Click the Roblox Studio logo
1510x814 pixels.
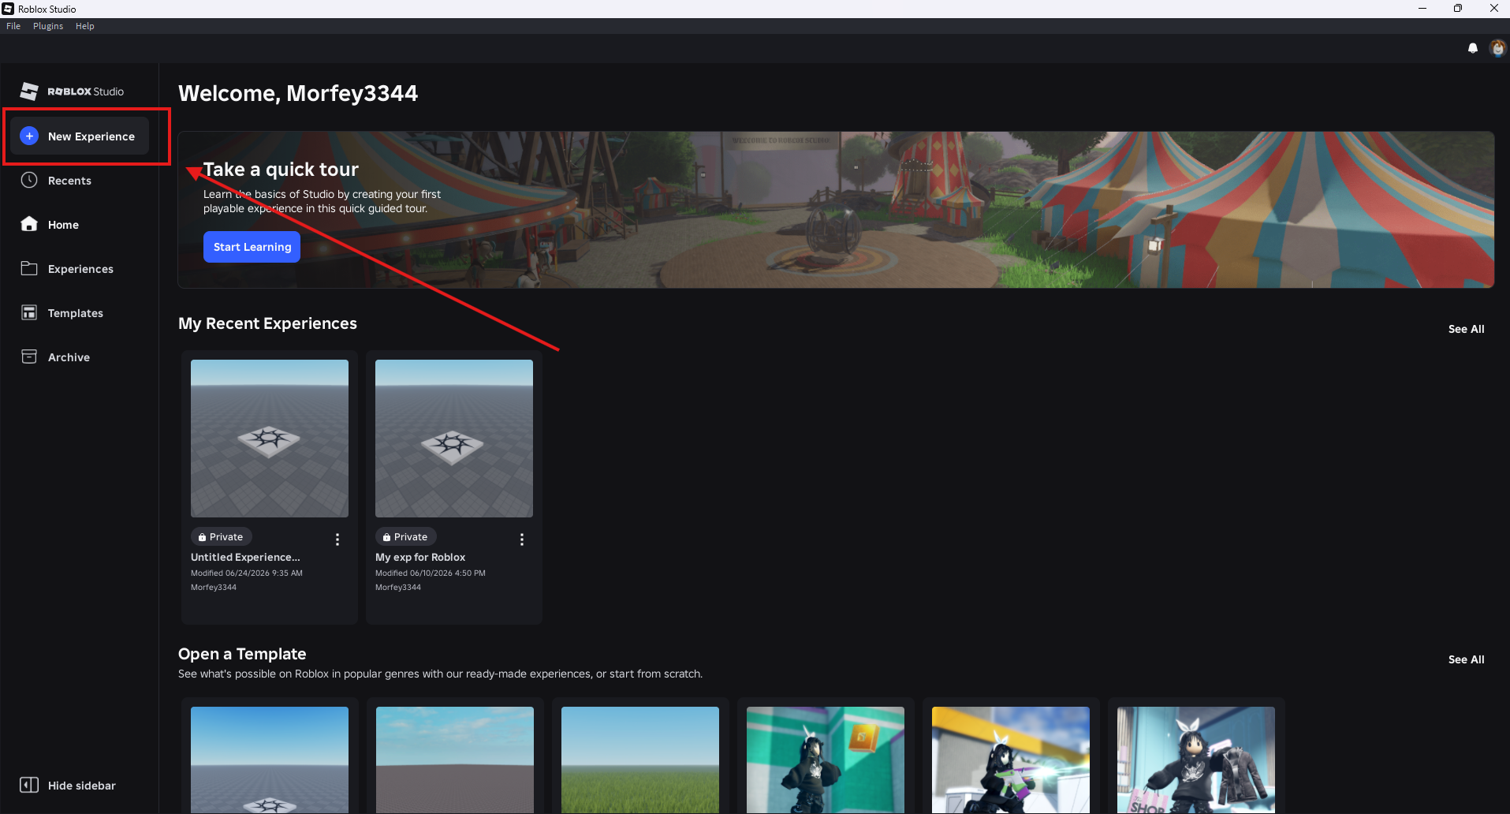pos(72,91)
